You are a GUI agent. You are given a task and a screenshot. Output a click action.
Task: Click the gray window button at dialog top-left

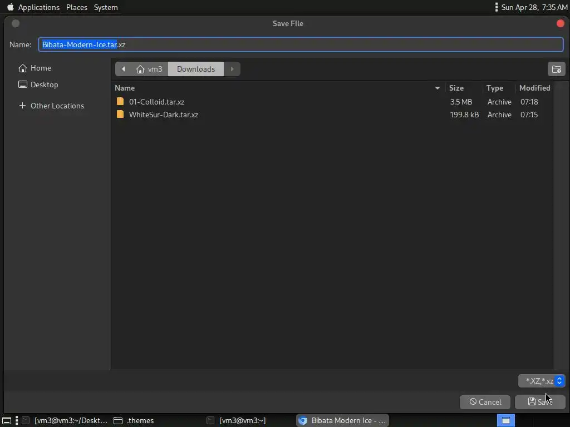click(x=16, y=23)
